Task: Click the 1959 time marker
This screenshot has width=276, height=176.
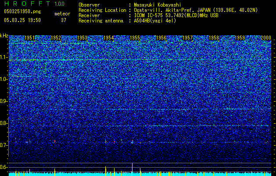Action: [x=240, y=38]
